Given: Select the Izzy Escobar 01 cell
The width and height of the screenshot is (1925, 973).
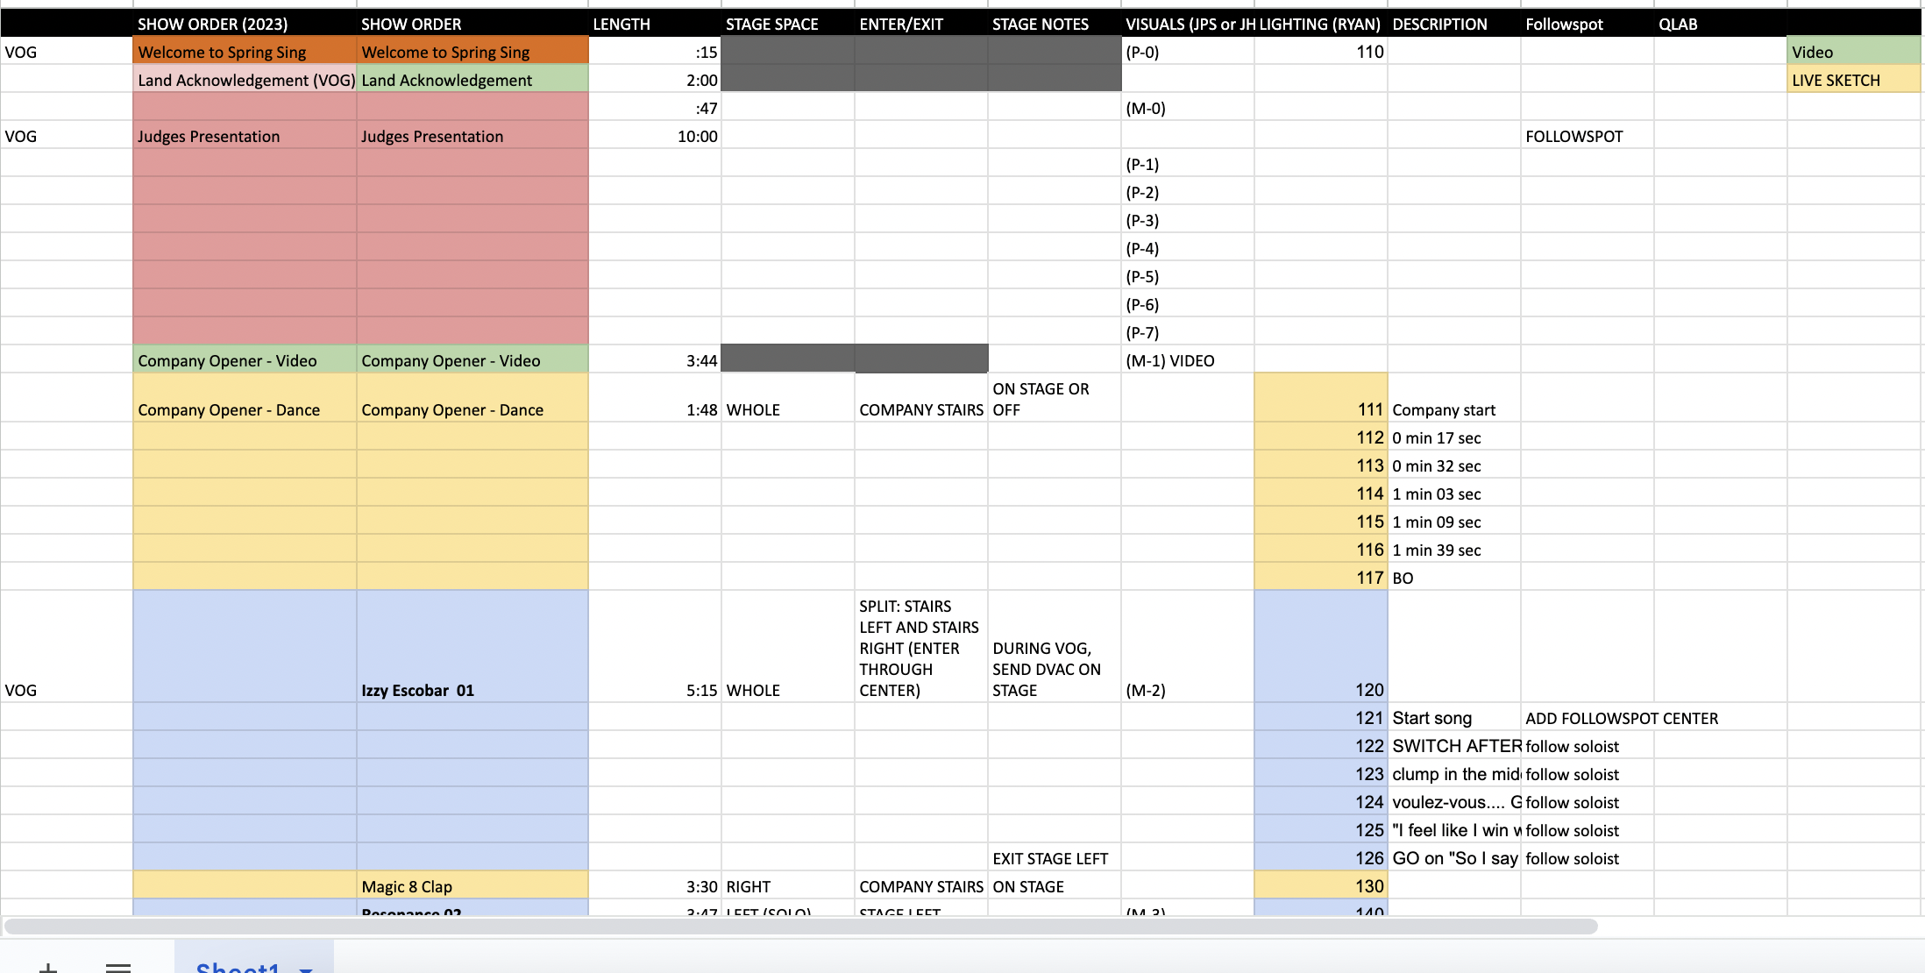Looking at the screenshot, I should [472, 646].
